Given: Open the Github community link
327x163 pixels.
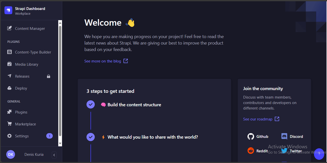Looking at the screenshot, I should [258, 136].
